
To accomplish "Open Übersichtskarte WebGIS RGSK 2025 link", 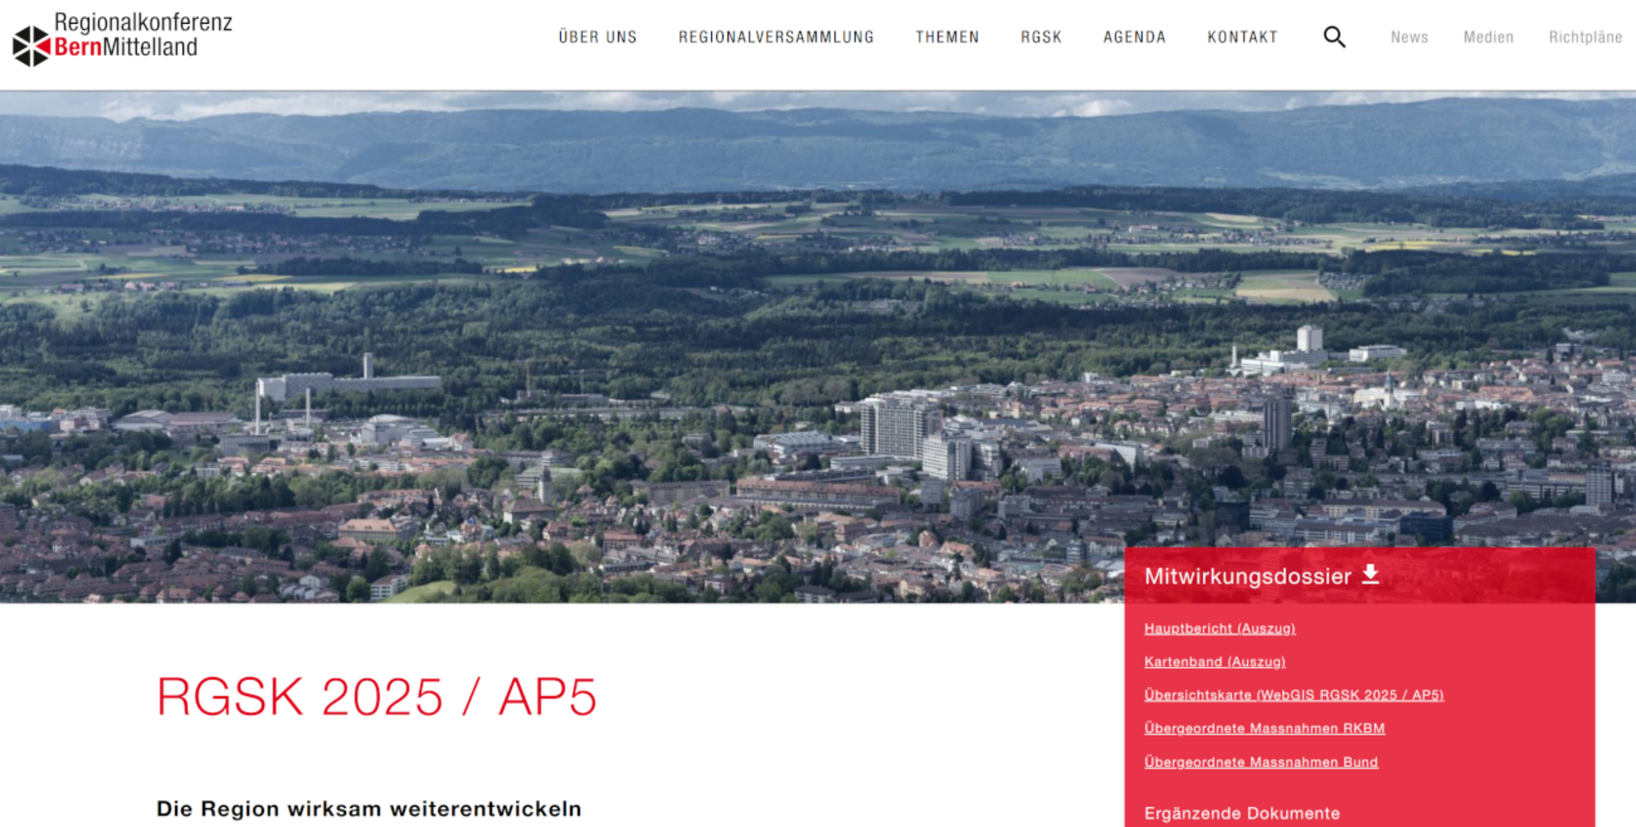I will point(1293,695).
